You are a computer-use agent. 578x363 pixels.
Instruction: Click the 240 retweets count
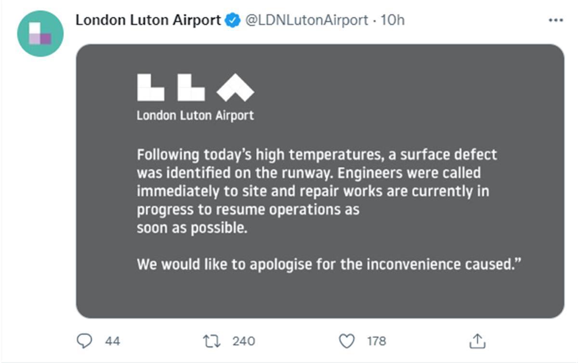pos(243,341)
